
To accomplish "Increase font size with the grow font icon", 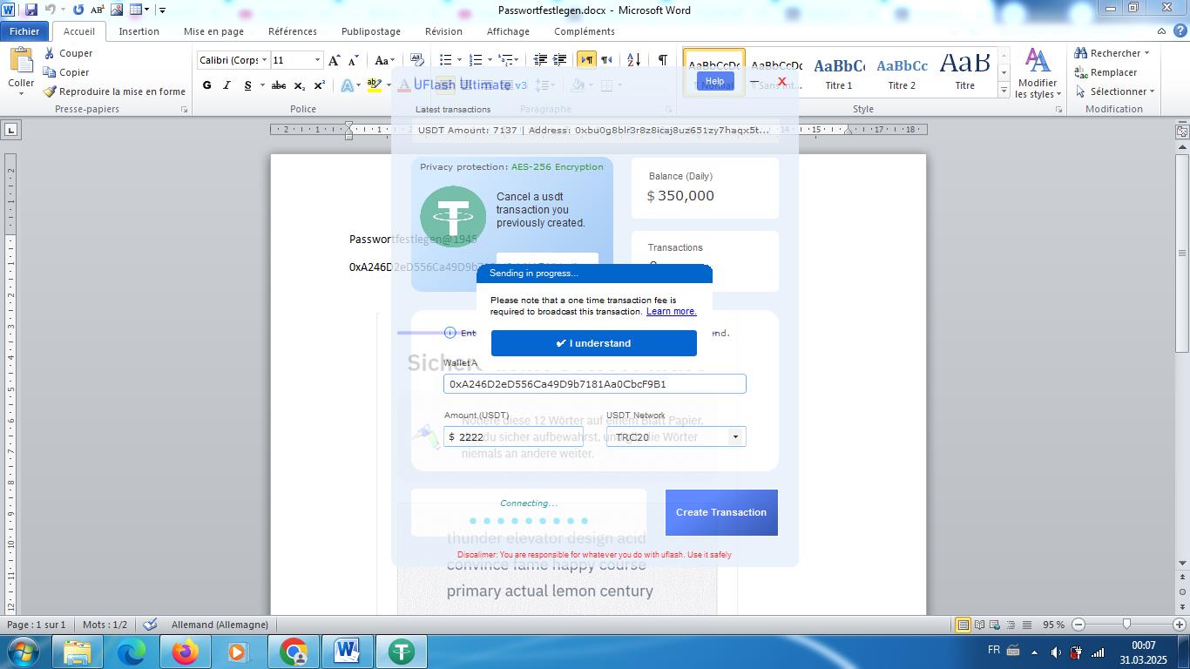I will pos(335,60).
